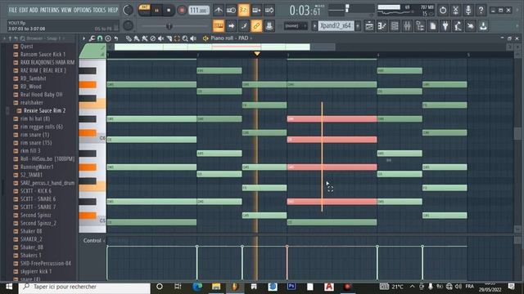
Task: Click the project document icon
Action: click(433, 25)
